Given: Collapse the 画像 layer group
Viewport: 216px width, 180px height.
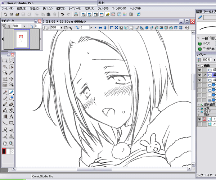Looking at the screenshot, I should [x=198, y=66].
